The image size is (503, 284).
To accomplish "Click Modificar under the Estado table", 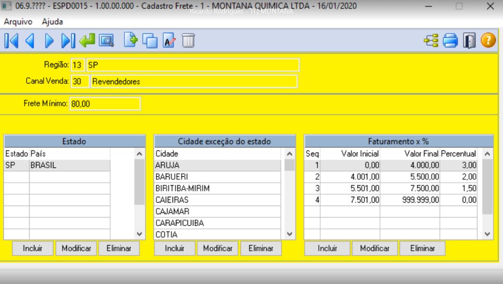I will [x=77, y=249].
